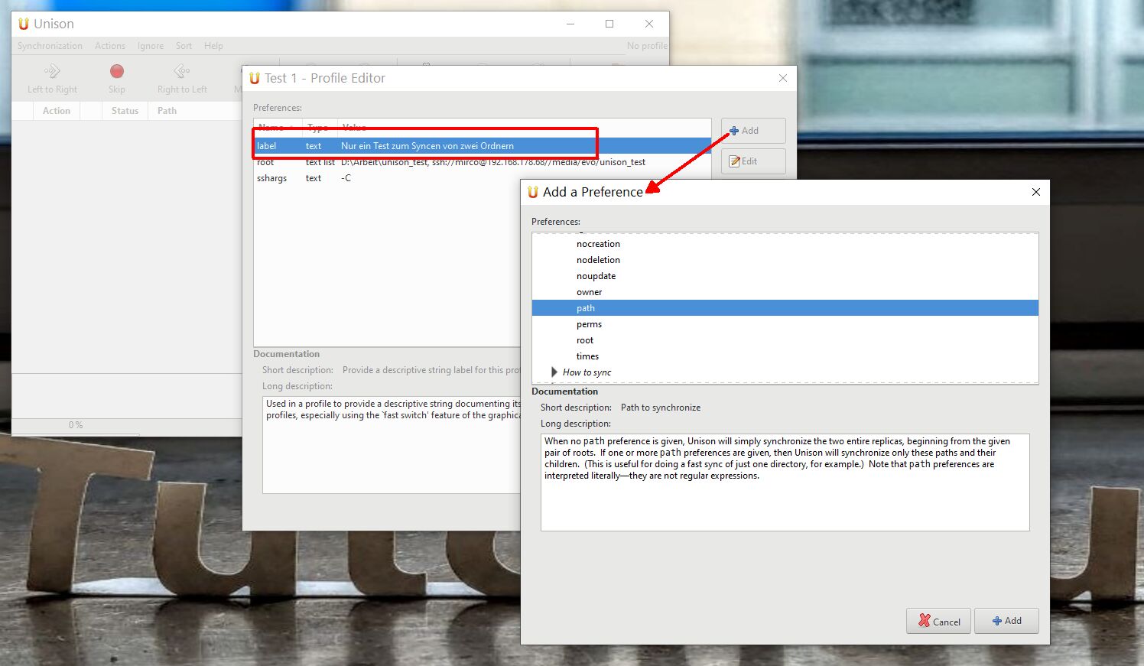Click the Unison logo icon in title bar
The image size is (1144, 666).
coord(24,24)
